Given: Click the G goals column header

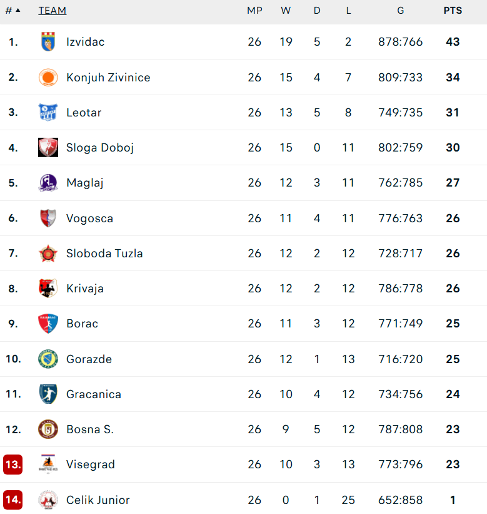Looking at the screenshot, I should click(x=400, y=11).
